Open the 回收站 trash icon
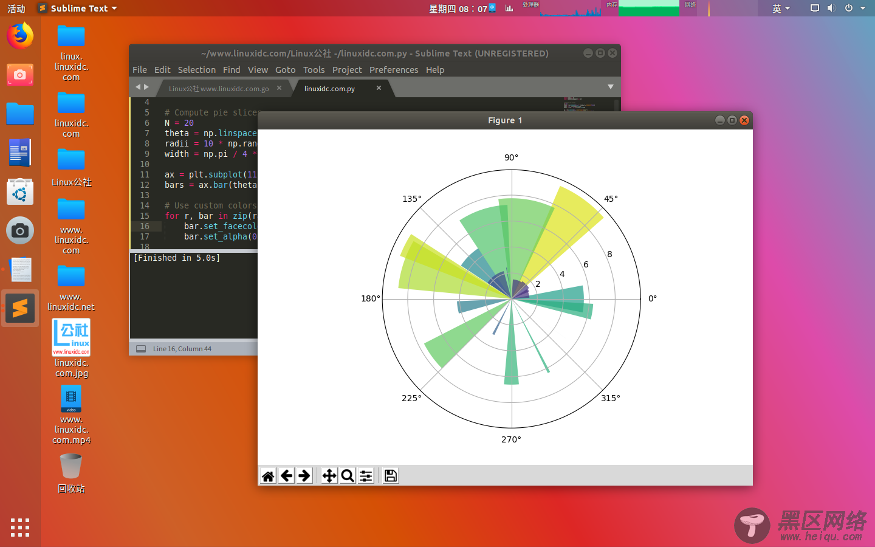The height and width of the screenshot is (547, 875). point(71,473)
